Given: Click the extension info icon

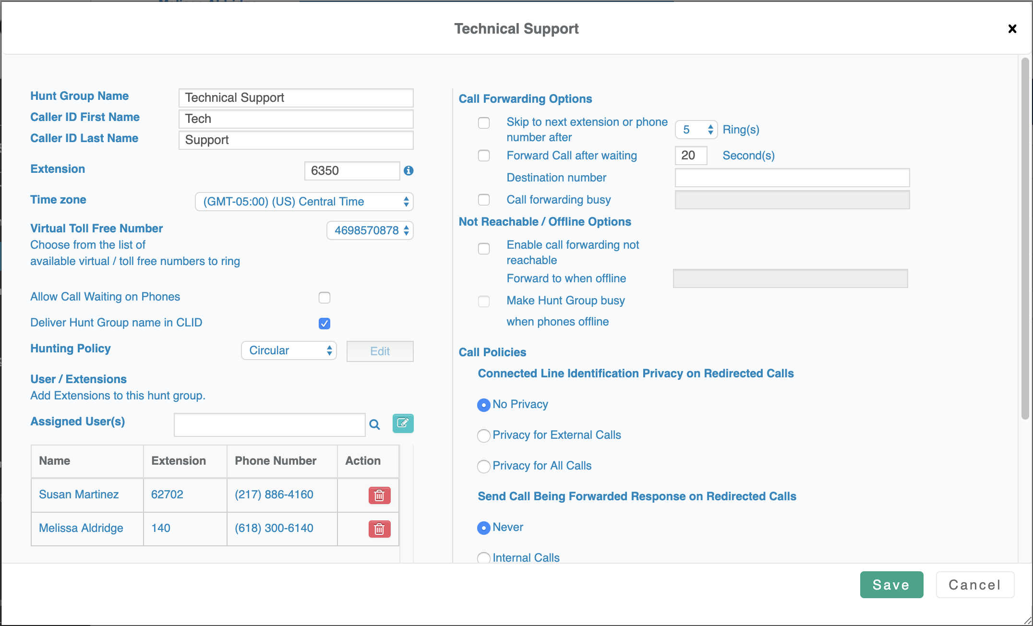Looking at the screenshot, I should pyautogui.click(x=408, y=170).
